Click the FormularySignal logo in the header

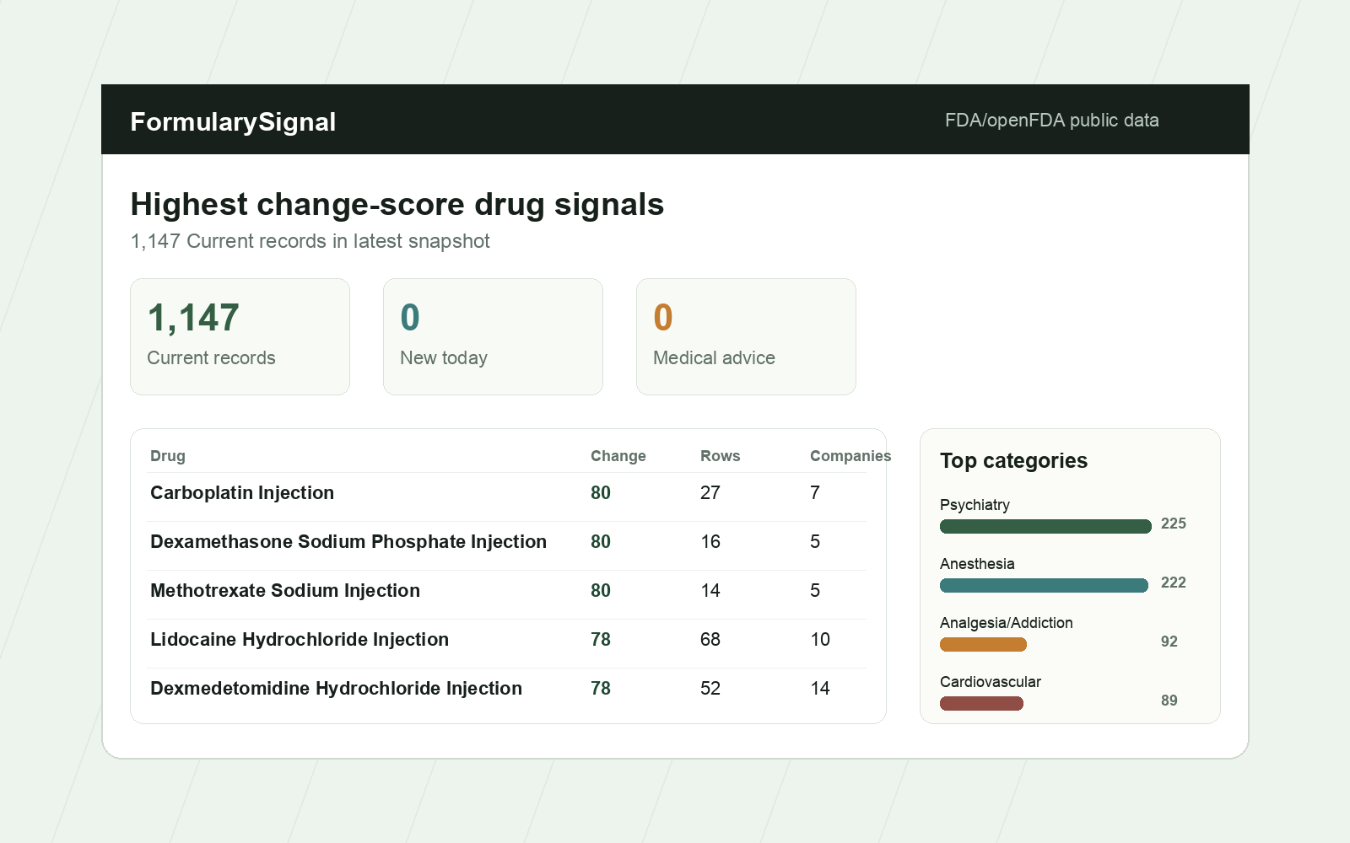[233, 121]
